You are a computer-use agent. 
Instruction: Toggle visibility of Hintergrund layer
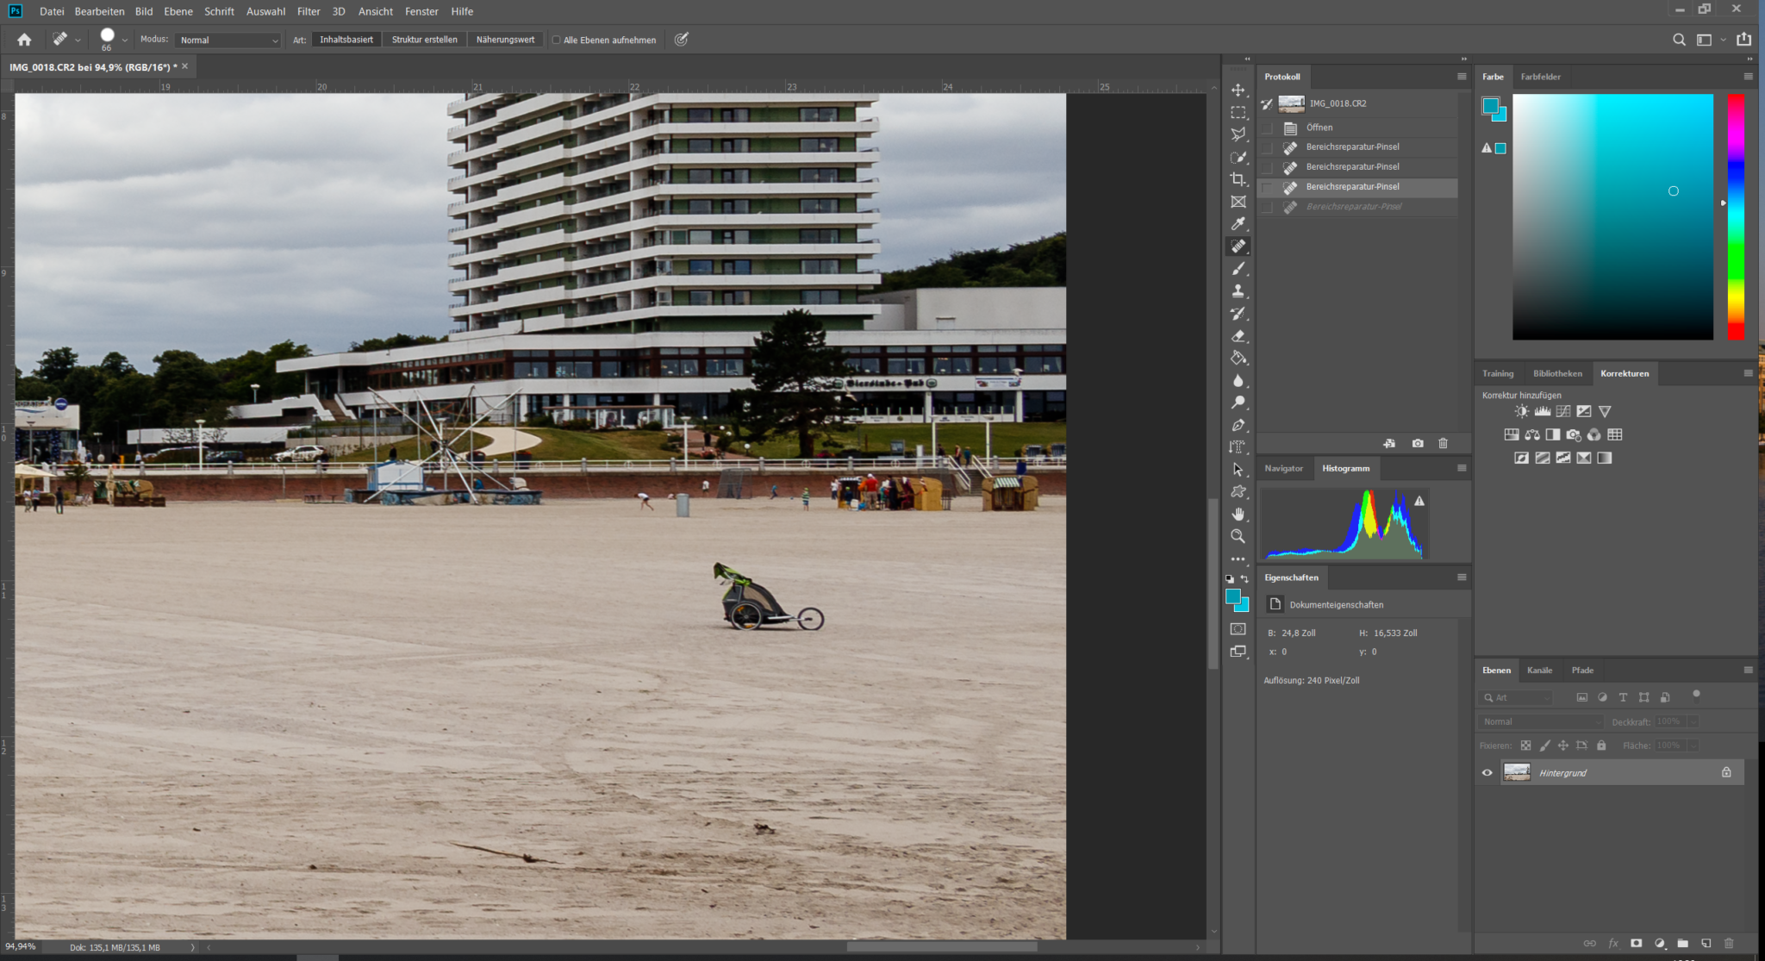(1487, 773)
